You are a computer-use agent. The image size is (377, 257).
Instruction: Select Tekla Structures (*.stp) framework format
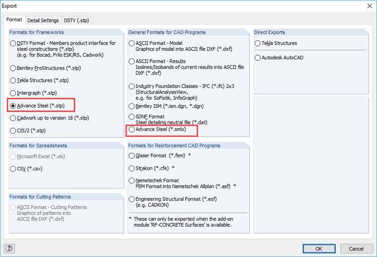point(13,80)
